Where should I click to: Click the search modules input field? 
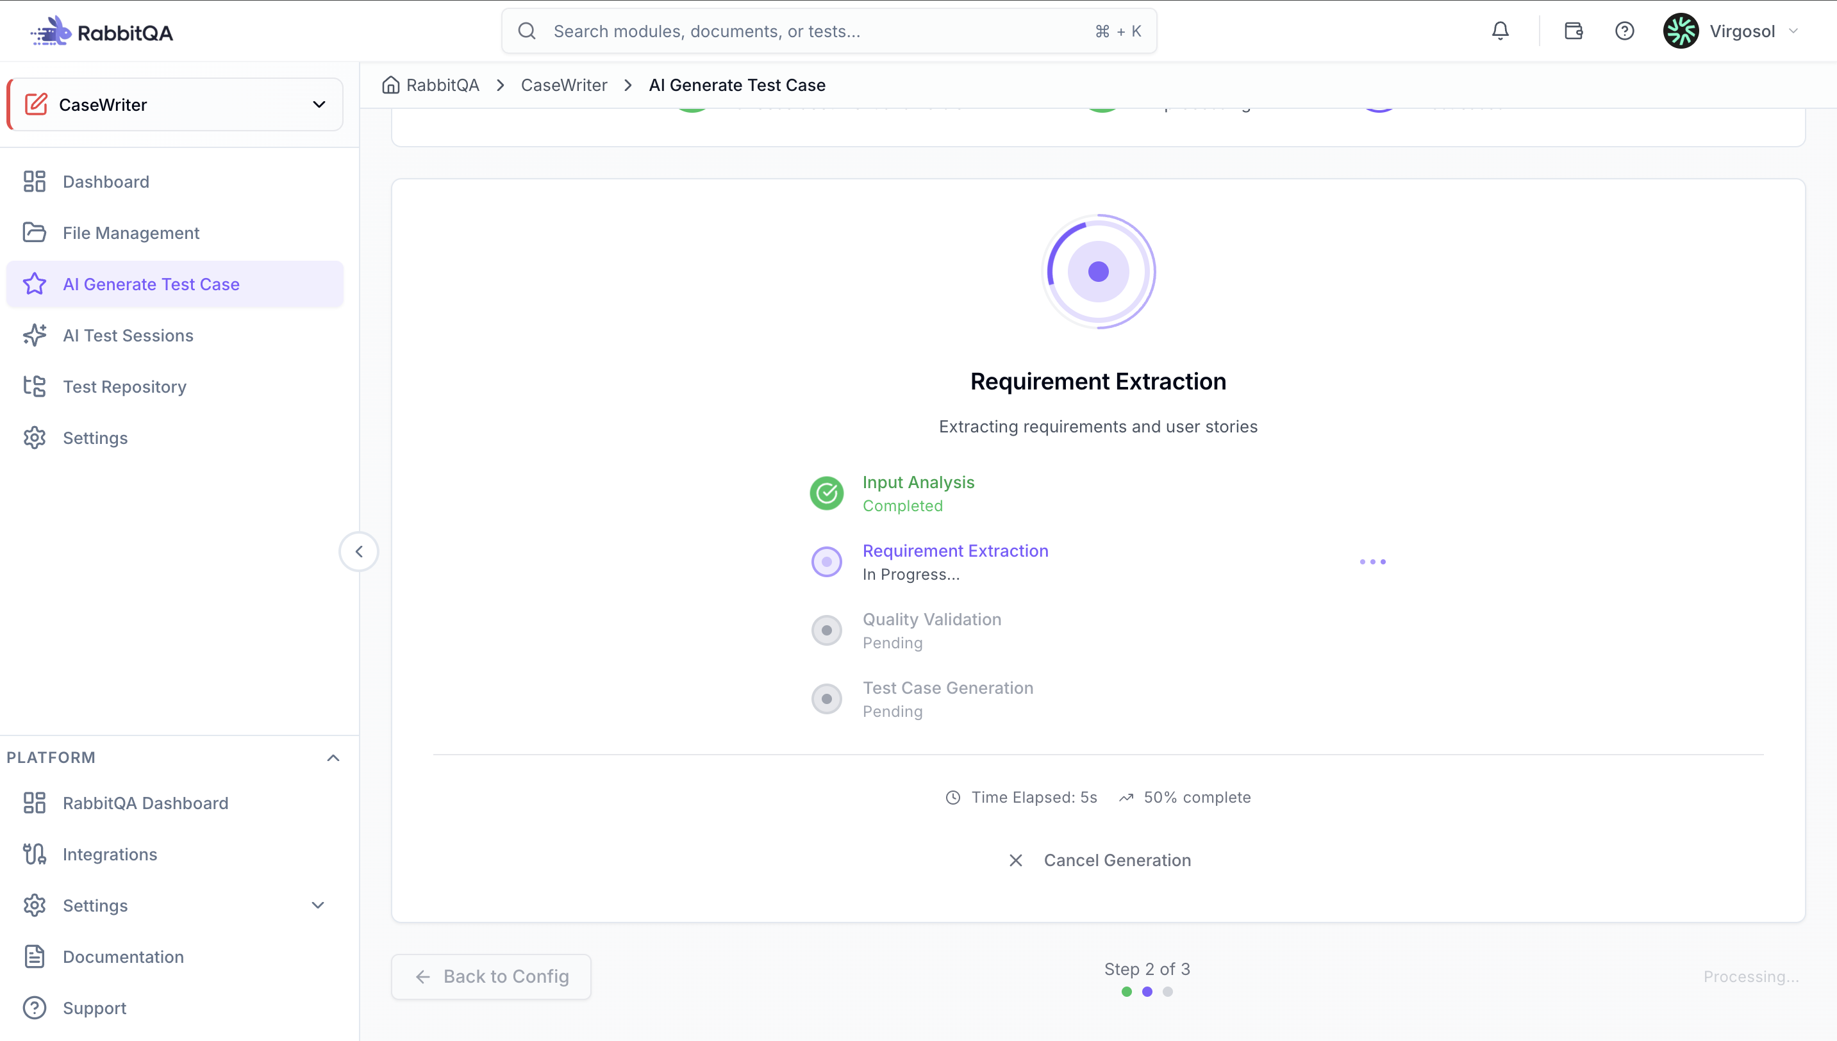coord(829,31)
